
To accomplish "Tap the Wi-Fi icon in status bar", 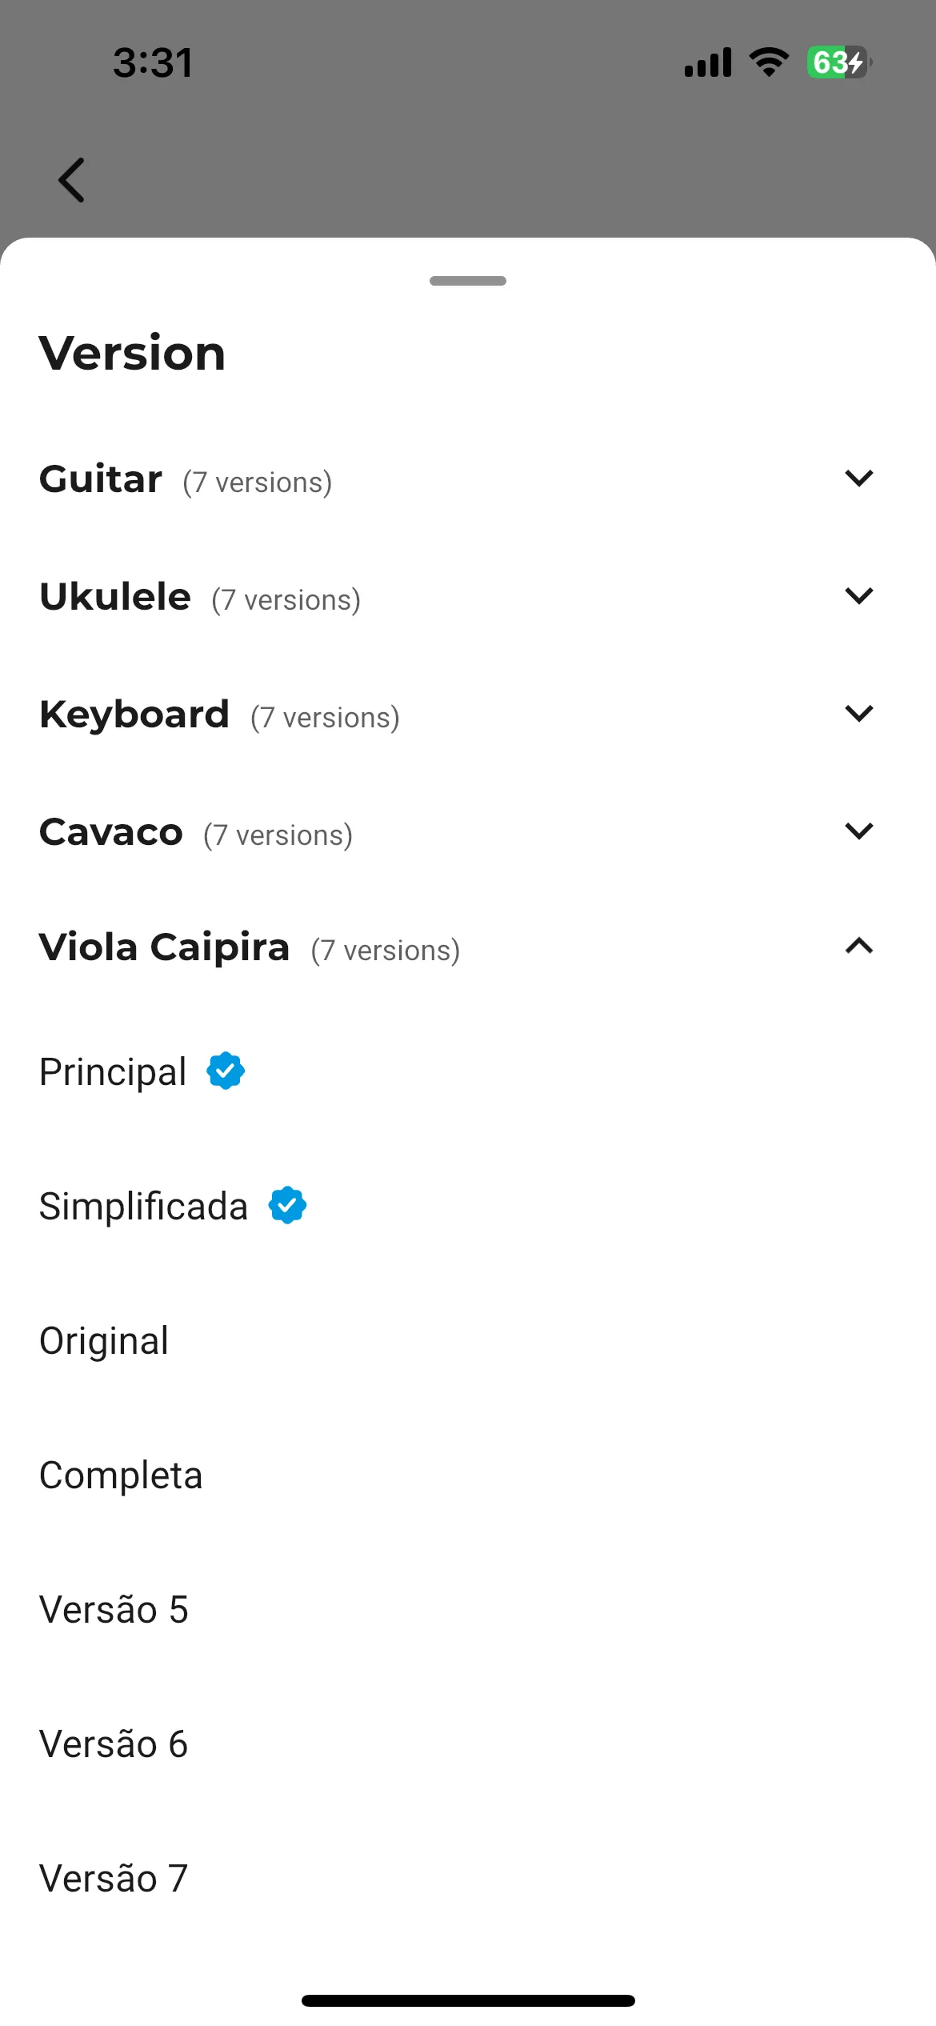I will pos(769,62).
